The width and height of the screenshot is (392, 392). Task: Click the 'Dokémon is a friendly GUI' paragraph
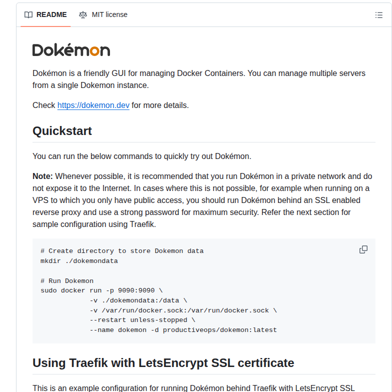coord(199,79)
